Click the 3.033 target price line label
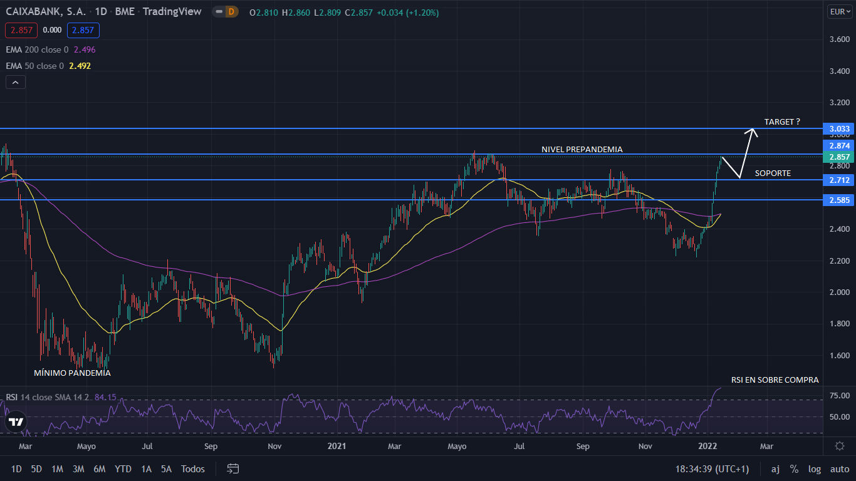The image size is (856, 481). click(839, 129)
